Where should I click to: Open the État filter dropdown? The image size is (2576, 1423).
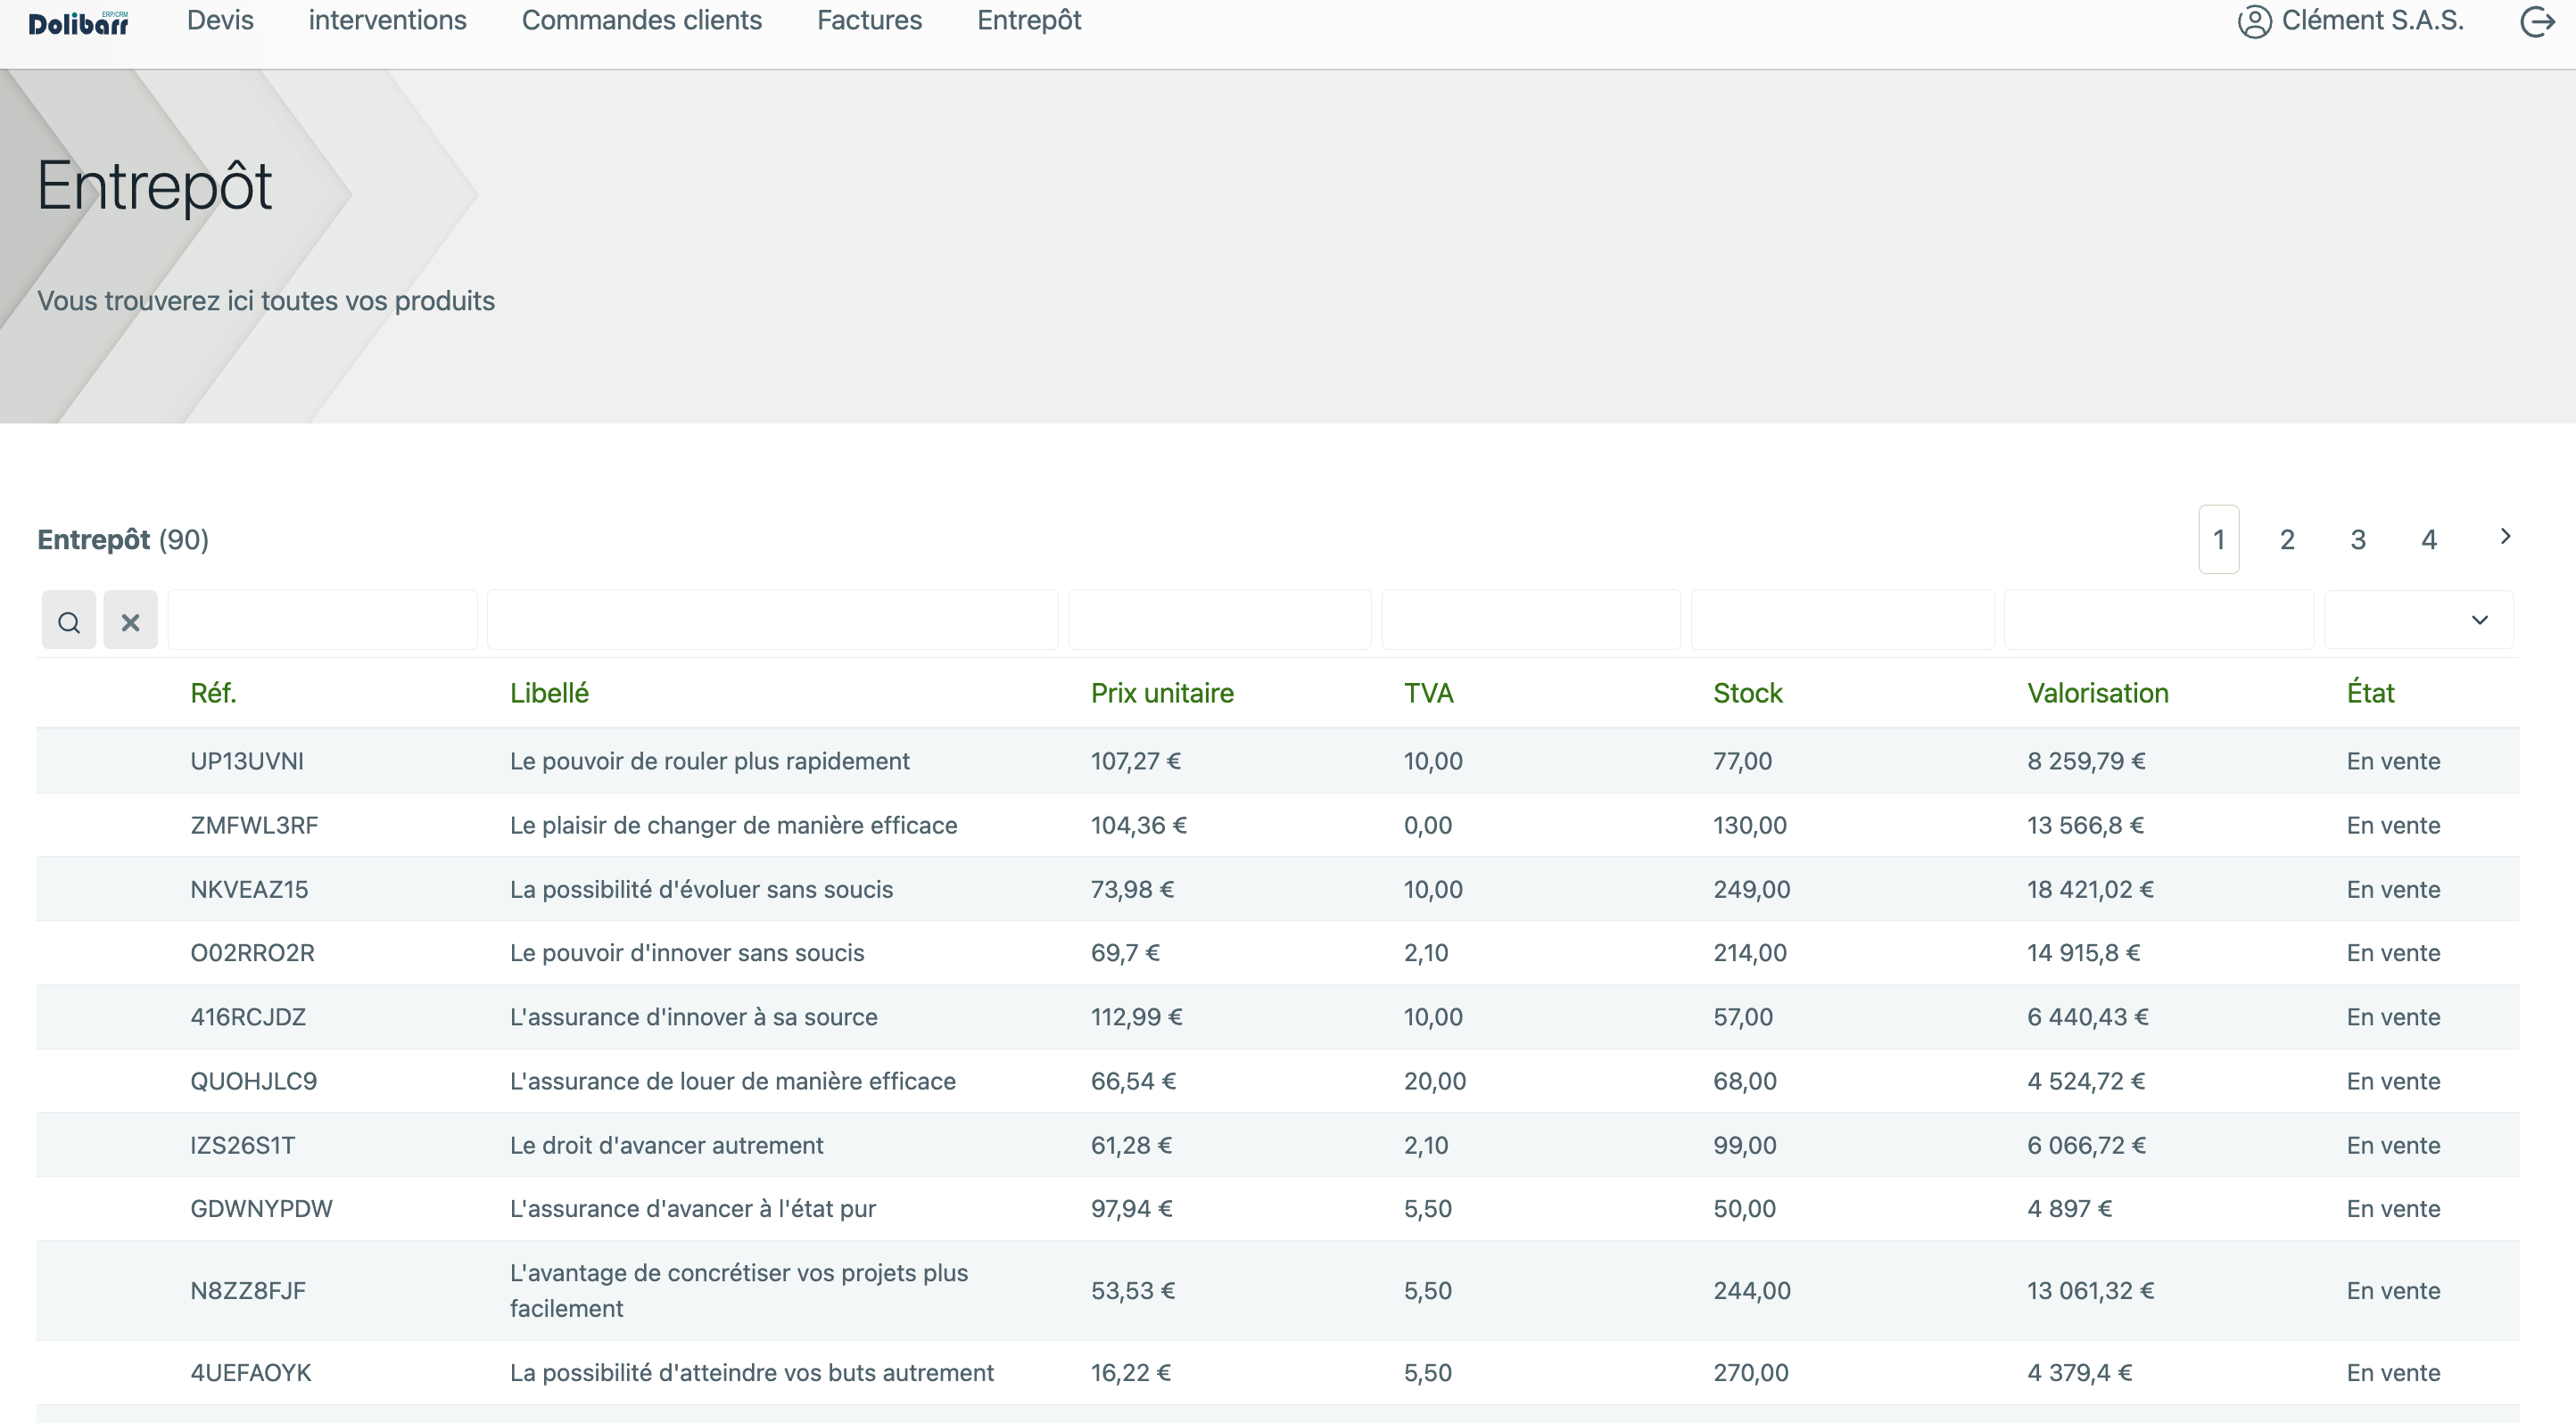click(2419, 621)
